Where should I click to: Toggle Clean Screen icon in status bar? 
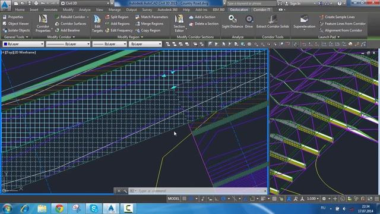pyautogui.click(x=370, y=199)
